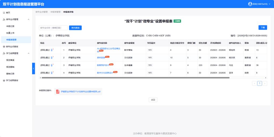The height and width of the screenshot is (137, 274).
Task: Click the attachment icon in row 1 结论
Action: point(52,50)
